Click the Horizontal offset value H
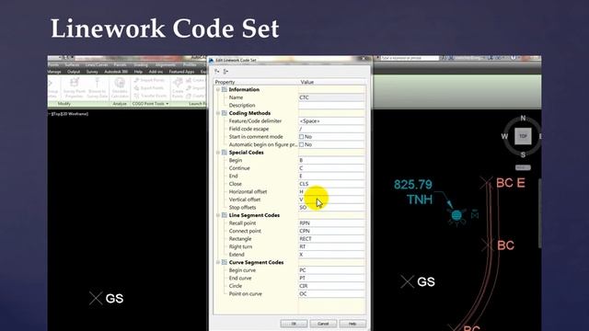 click(x=331, y=192)
